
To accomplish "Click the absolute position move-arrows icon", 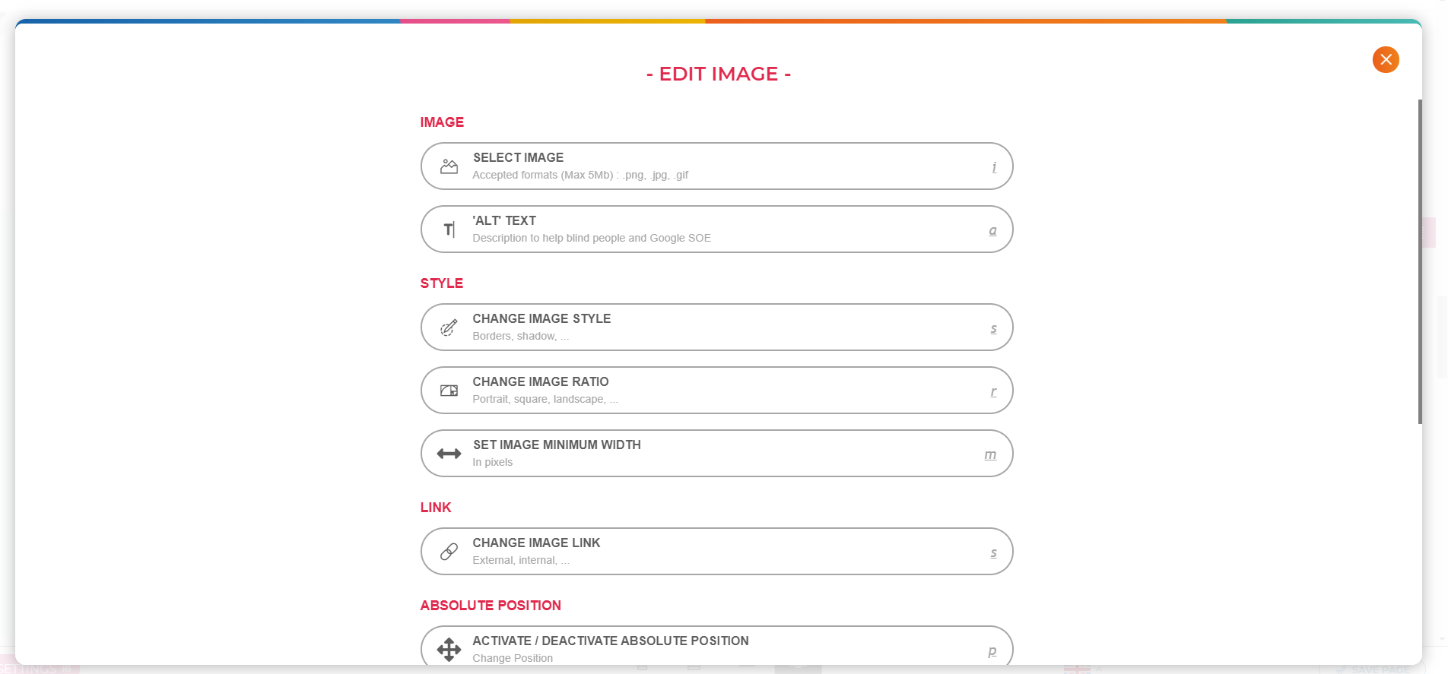I will 449,649.
